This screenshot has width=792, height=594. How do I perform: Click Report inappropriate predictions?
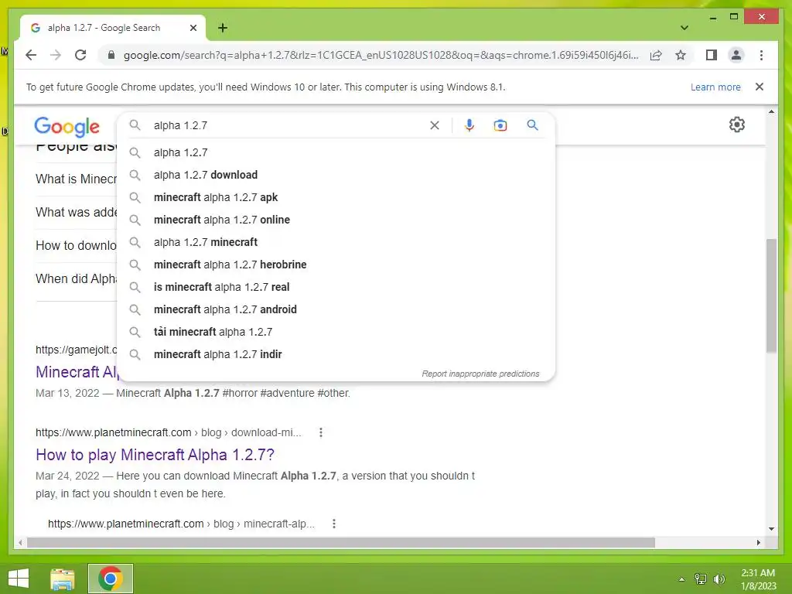click(x=480, y=374)
